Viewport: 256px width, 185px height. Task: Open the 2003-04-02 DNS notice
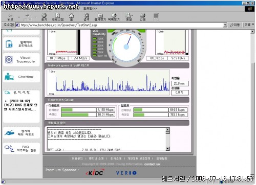point(20,105)
